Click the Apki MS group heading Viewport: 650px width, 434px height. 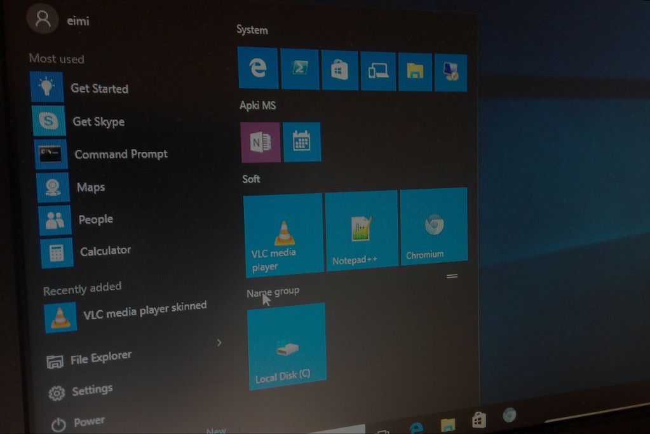pyautogui.click(x=257, y=105)
